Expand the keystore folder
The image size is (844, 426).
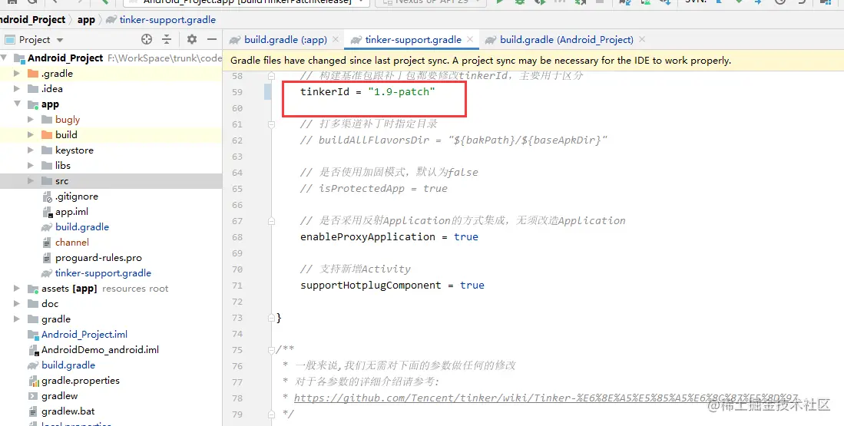pyautogui.click(x=31, y=150)
